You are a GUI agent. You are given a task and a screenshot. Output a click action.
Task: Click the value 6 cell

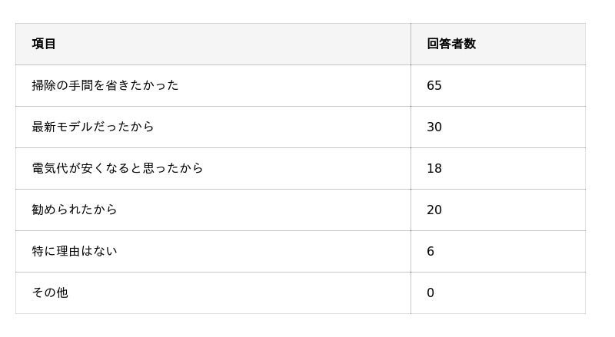click(x=430, y=251)
